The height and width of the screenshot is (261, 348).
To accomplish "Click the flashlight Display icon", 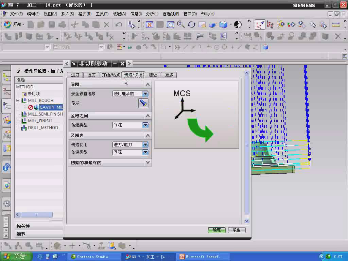I will (143, 103).
